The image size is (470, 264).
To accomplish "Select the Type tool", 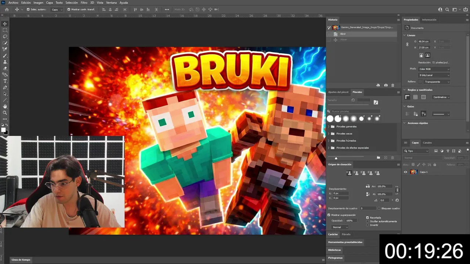I will 5,81.
